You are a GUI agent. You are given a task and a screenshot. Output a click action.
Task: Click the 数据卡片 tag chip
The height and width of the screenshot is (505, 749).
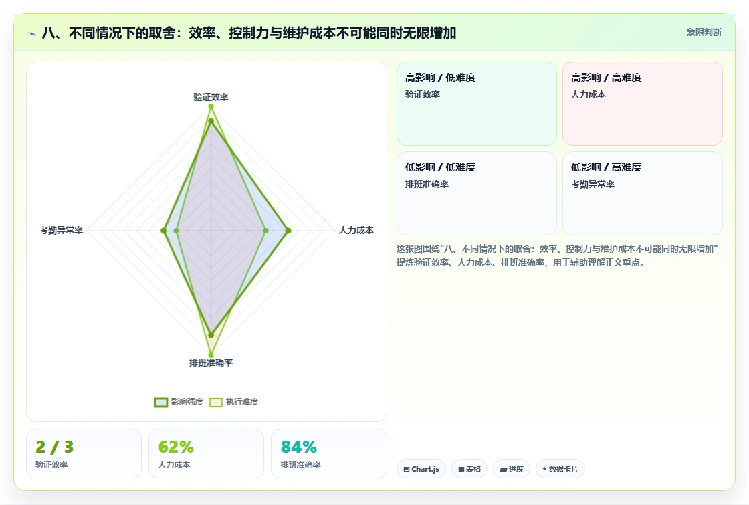(560, 469)
